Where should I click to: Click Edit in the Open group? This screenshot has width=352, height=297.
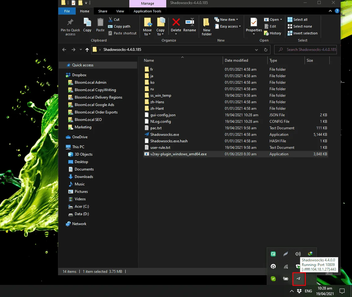[x=270, y=26]
